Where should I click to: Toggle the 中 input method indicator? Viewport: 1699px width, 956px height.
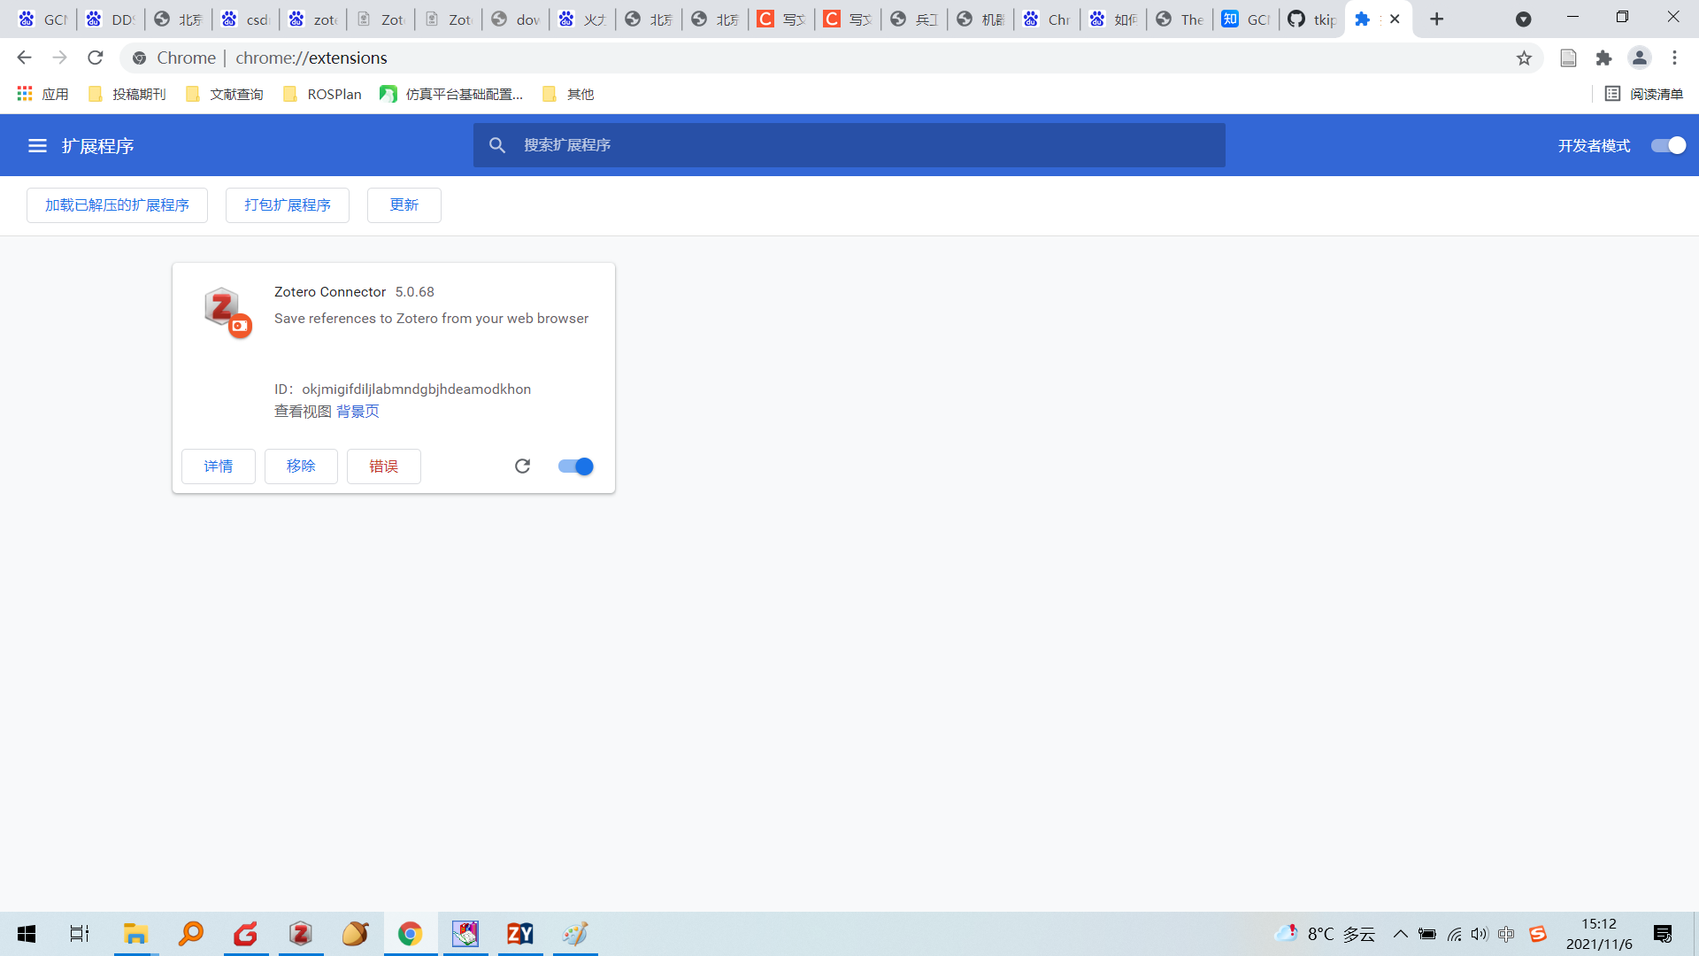(x=1506, y=934)
